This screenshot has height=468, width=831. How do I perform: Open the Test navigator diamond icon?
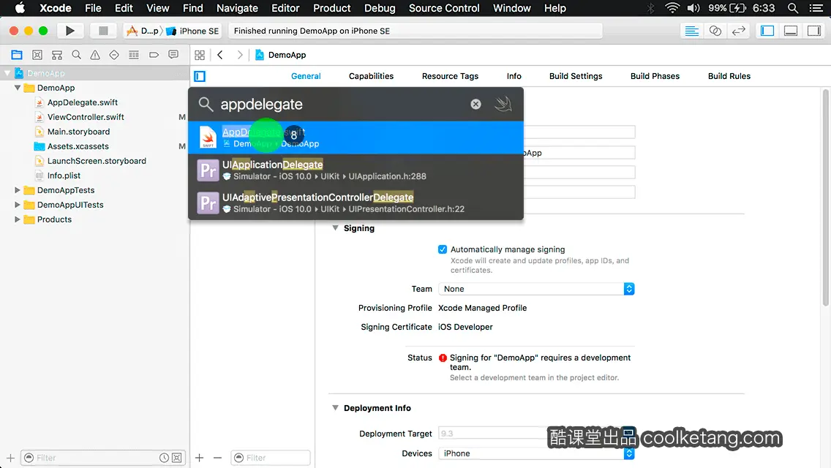(x=114, y=55)
